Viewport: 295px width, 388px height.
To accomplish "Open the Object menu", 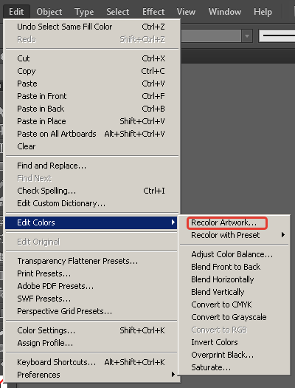I will pyautogui.click(x=49, y=12).
